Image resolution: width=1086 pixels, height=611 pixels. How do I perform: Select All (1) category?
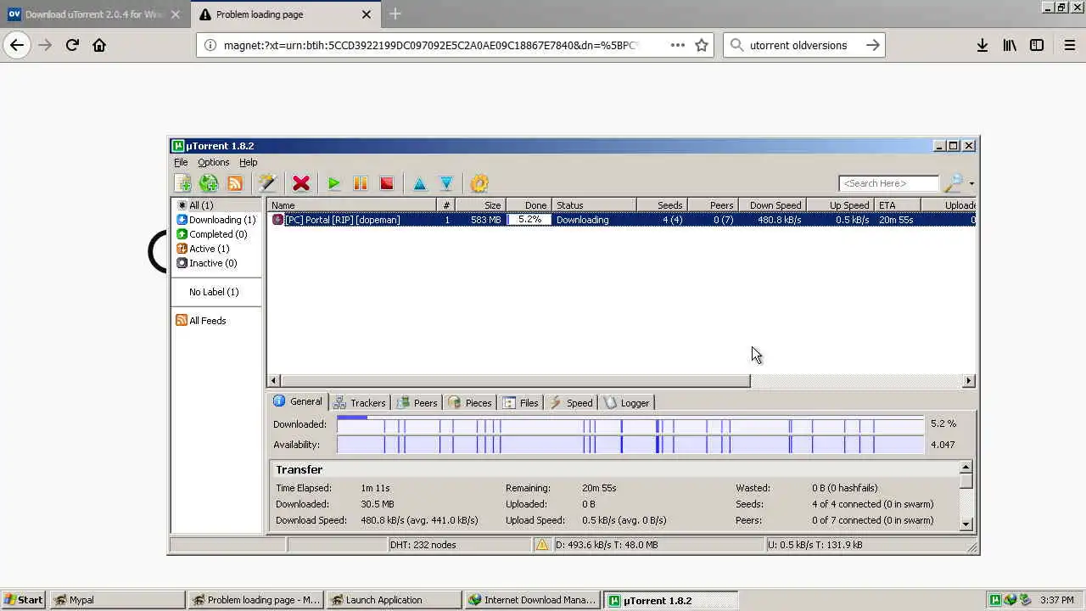tap(201, 205)
